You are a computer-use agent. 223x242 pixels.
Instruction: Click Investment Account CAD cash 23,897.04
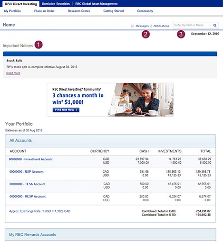[142, 159]
